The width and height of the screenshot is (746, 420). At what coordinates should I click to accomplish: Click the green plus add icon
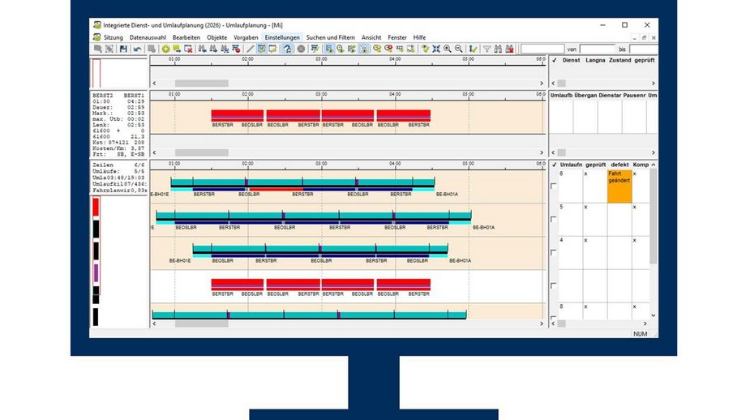tap(165, 49)
